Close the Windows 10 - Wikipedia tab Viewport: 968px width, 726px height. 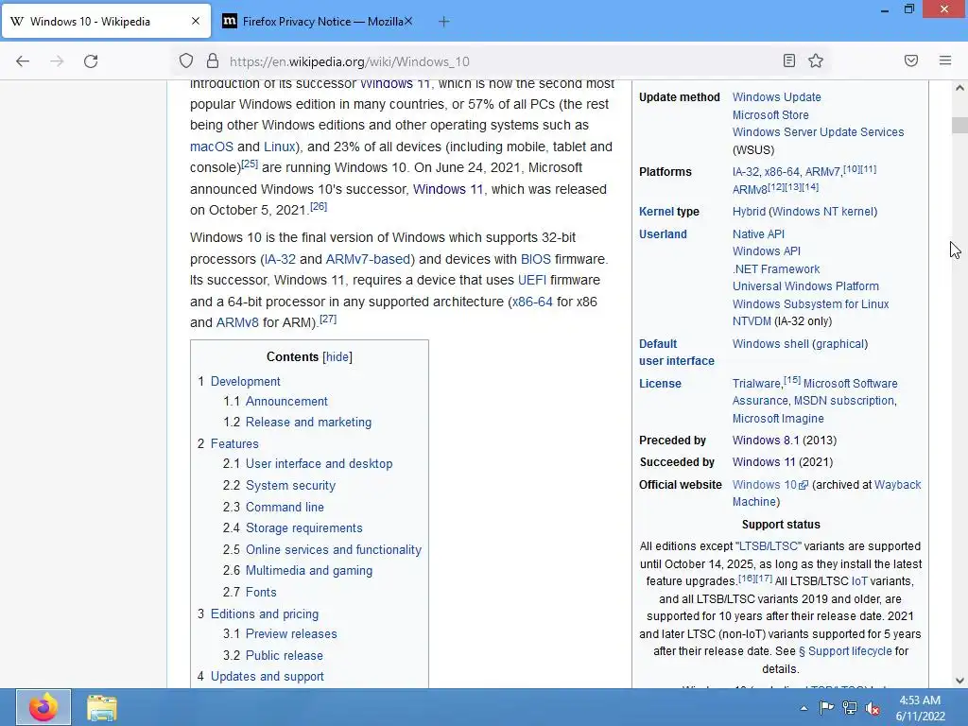pyautogui.click(x=195, y=21)
